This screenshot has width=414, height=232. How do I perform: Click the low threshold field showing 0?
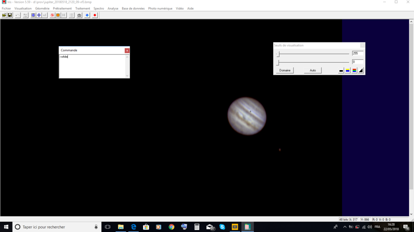tap(358, 62)
